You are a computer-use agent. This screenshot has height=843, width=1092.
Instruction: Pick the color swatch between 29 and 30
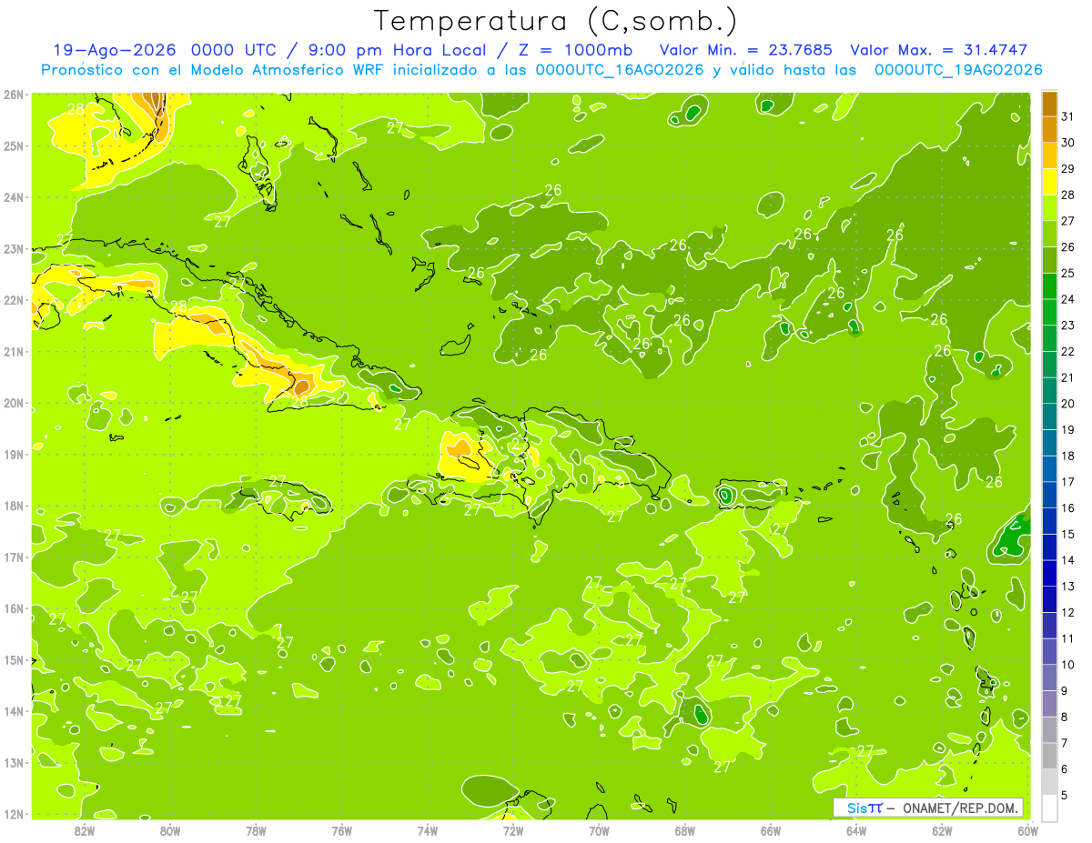[x=1050, y=156]
